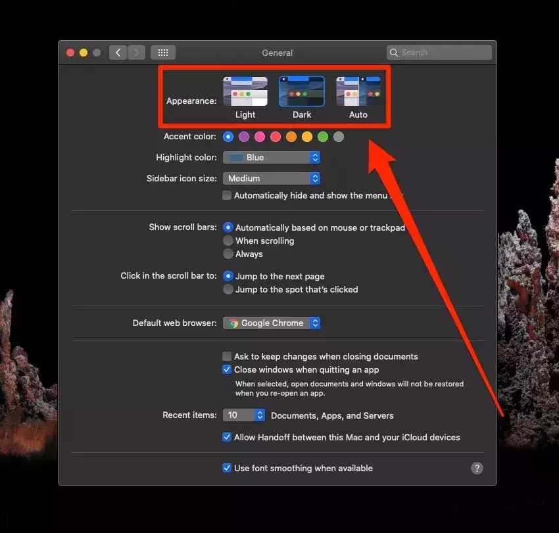Click the Light label under the appearance options
This screenshot has width=559, height=533.
(245, 115)
